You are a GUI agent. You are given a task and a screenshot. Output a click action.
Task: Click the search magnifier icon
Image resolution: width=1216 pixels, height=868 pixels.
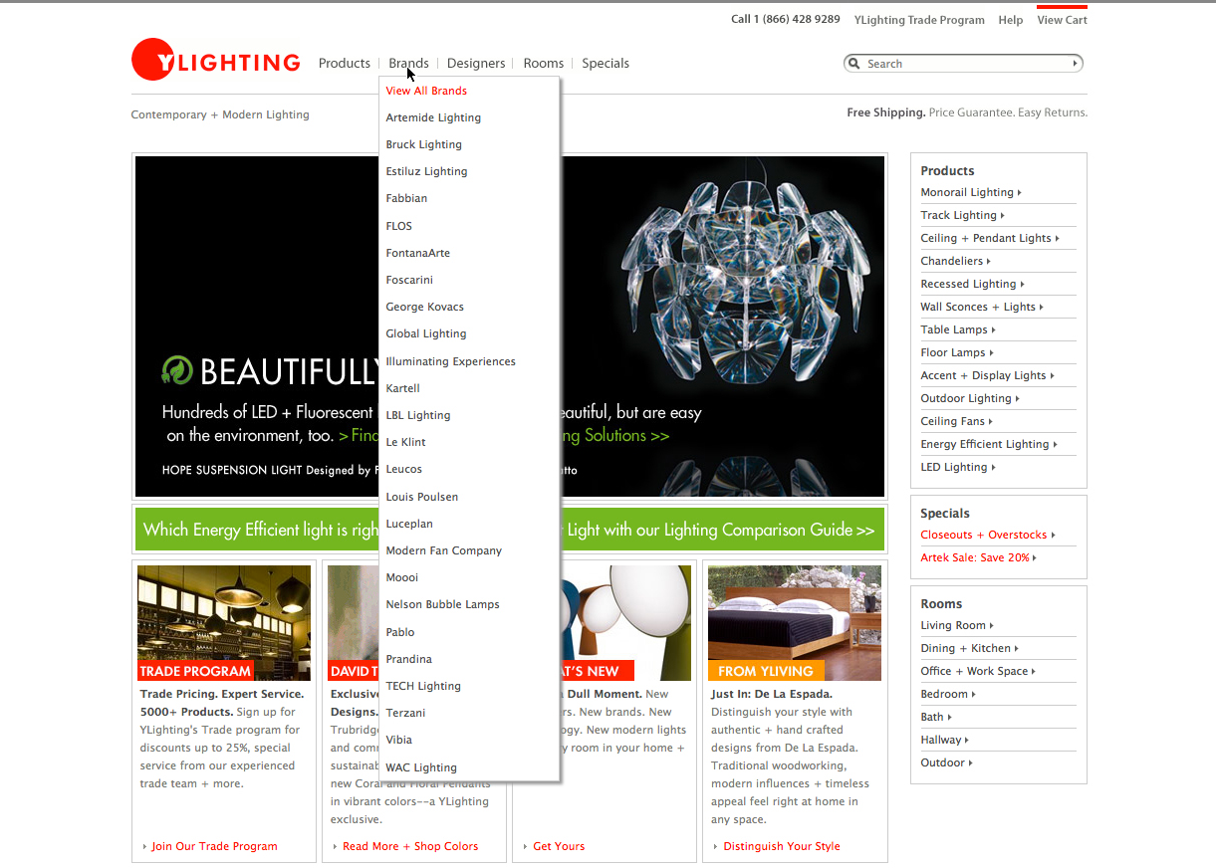(x=853, y=64)
